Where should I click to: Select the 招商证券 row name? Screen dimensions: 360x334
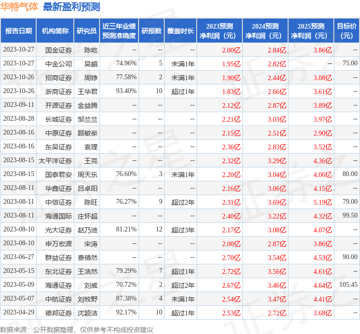click(59, 78)
